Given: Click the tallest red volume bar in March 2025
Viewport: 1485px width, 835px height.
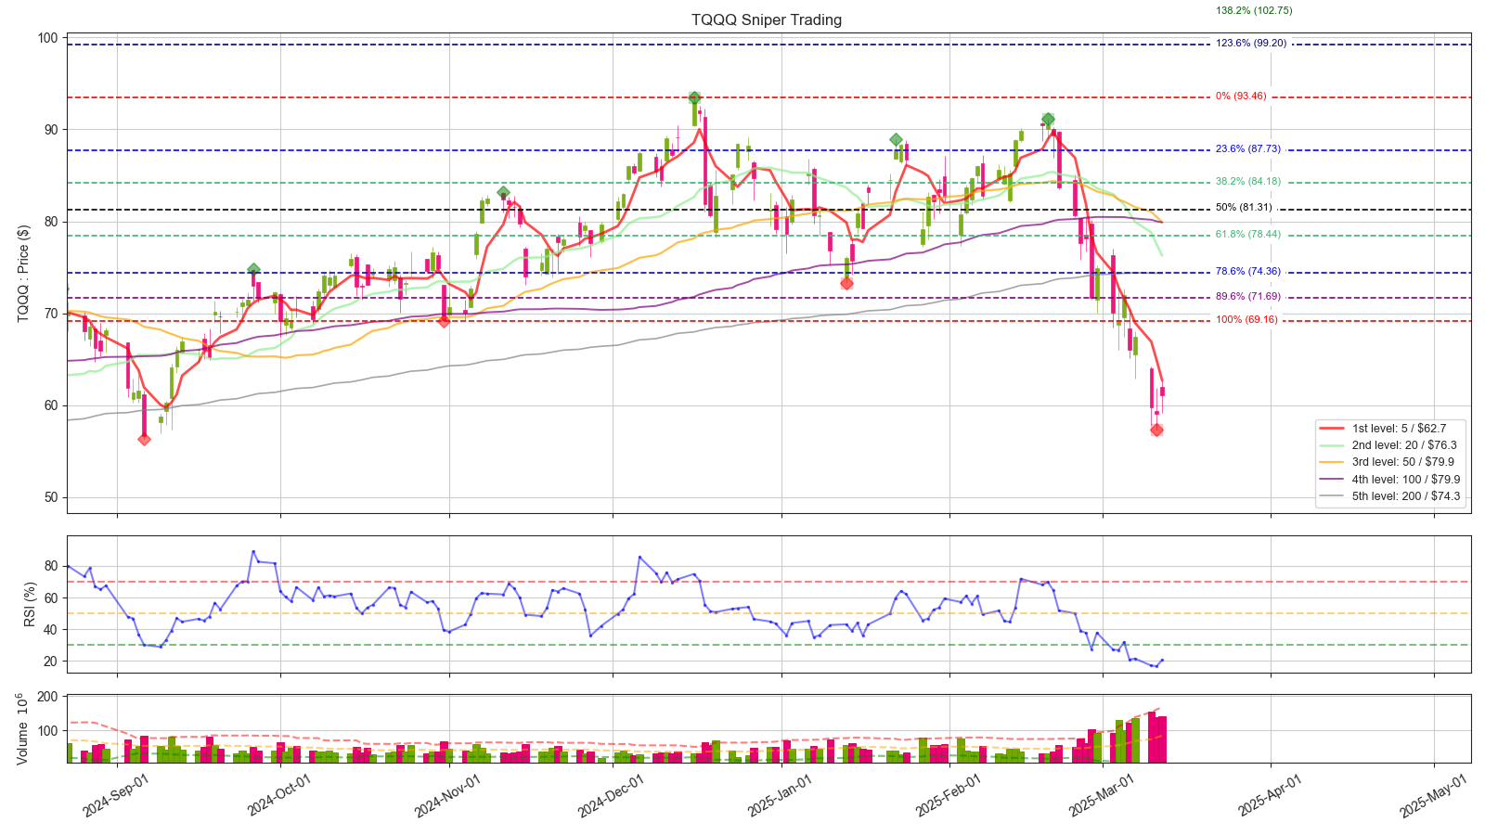Looking at the screenshot, I should (x=1152, y=737).
